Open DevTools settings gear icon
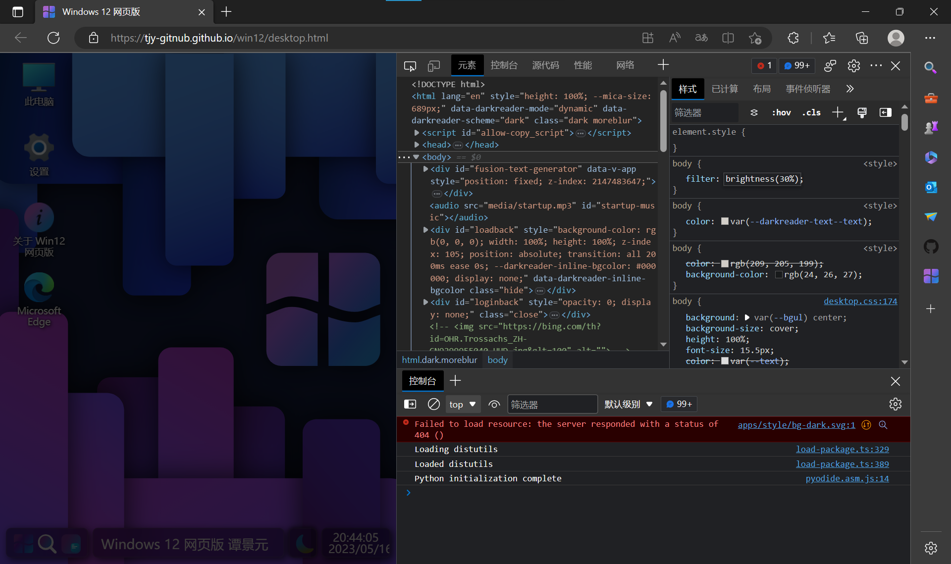 click(x=853, y=65)
